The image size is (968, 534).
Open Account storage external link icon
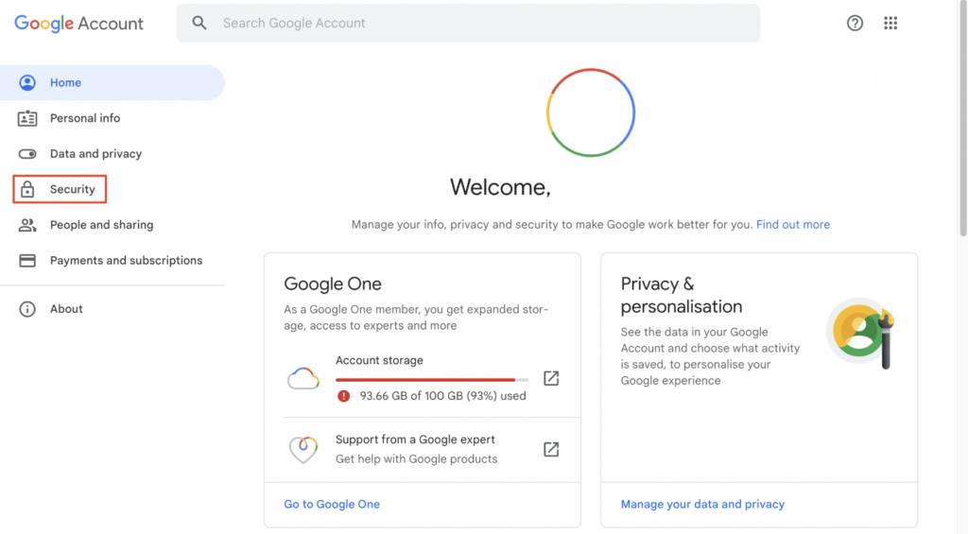[x=551, y=378]
